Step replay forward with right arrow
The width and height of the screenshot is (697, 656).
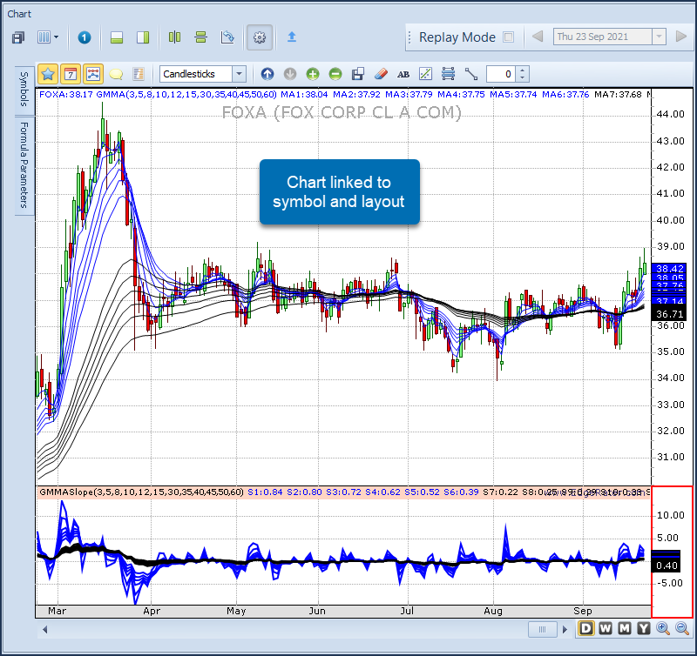coord(681,36)
